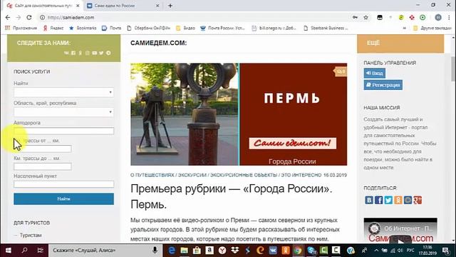Share via Facebook icon under Поделиться
This screenshot has width=456, height=257.
(378, 200)
